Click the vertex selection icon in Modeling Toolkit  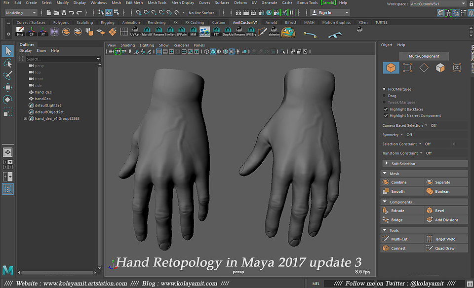pyautogui.click(x=407, y=68)
